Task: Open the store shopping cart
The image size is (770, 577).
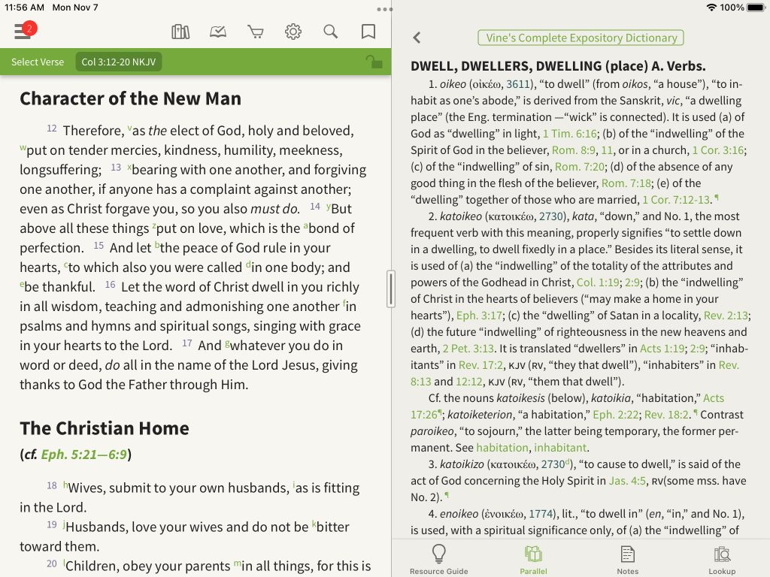Action: click(256, 32)
